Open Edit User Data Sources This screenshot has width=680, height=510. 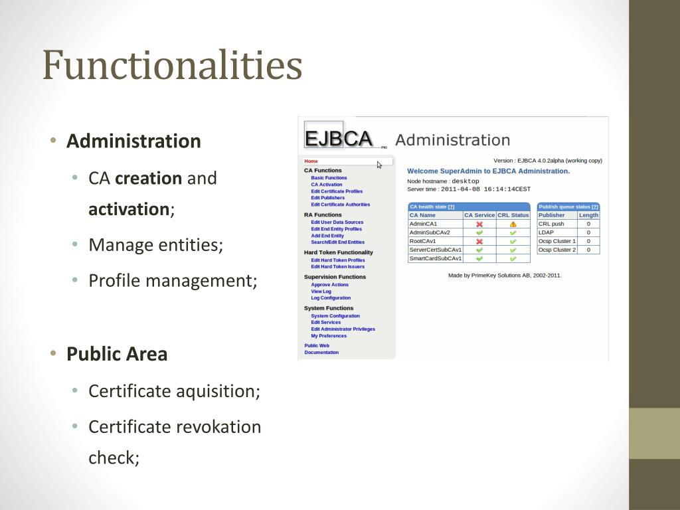coord(337,222)
